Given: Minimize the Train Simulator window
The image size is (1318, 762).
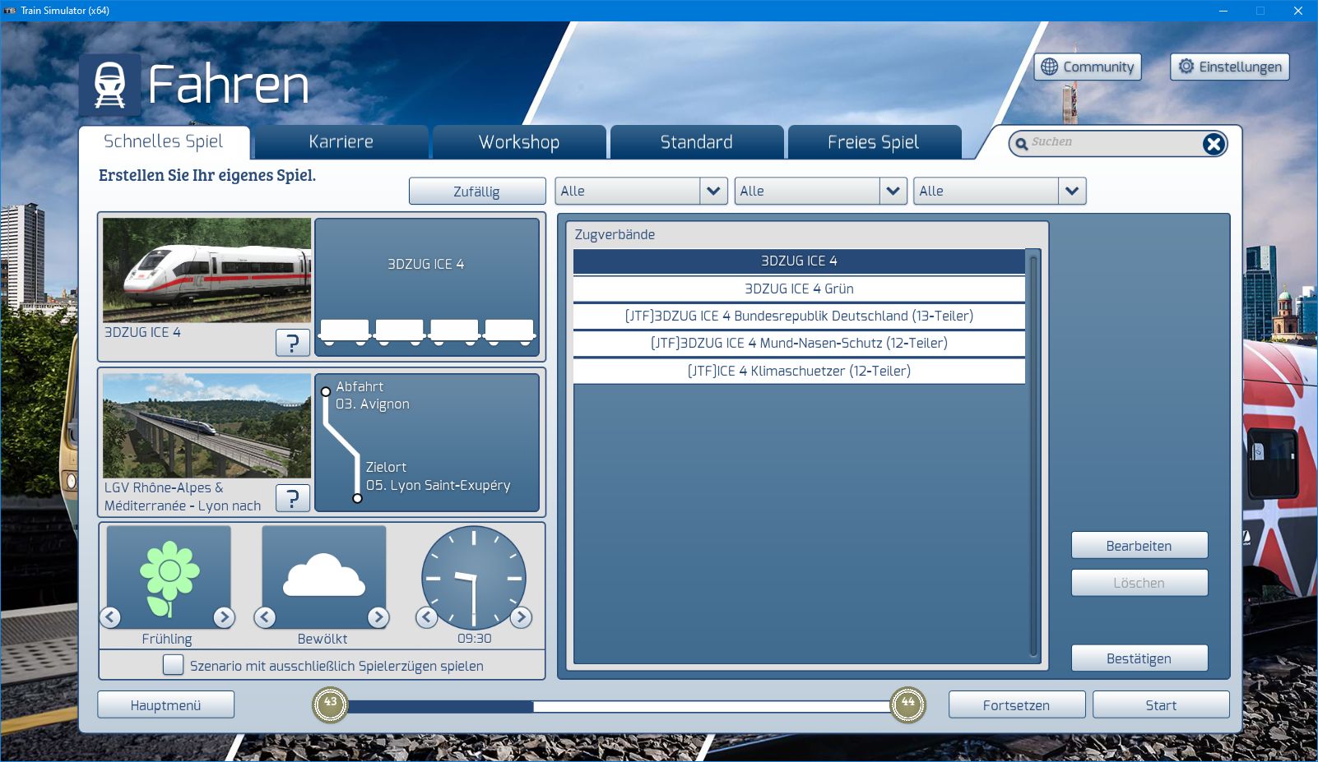Looking at the screenshot, I should (x=1223, y=11).
